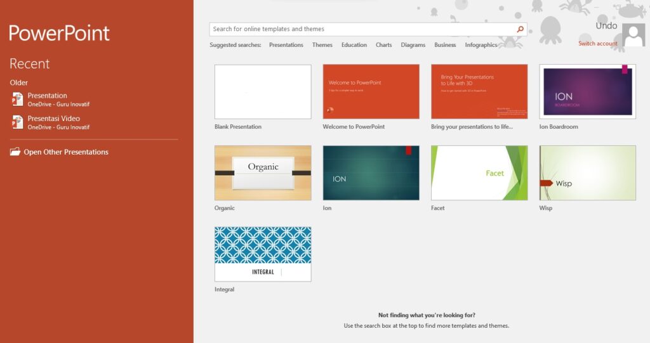The height and width of the screenshot is (343, 650).
Task: Choose the Facet theme thumbnail
Action: 479,172
